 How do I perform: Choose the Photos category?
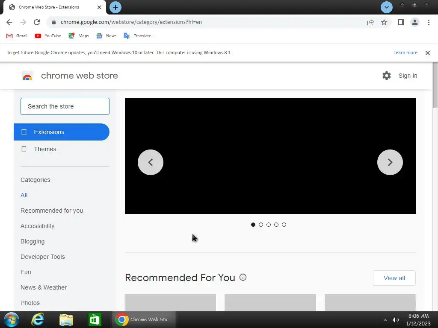coord(30,303)
